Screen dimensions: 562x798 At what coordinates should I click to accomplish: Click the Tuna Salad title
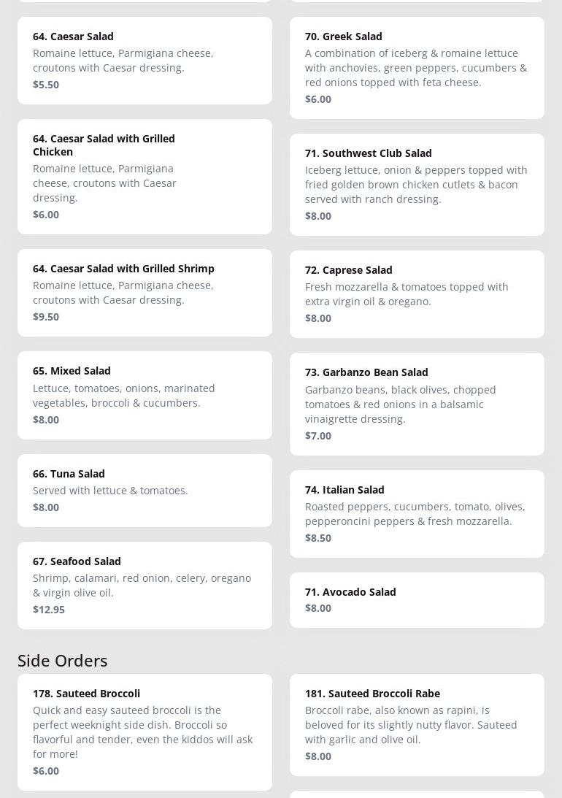click(x=69, y=474)
